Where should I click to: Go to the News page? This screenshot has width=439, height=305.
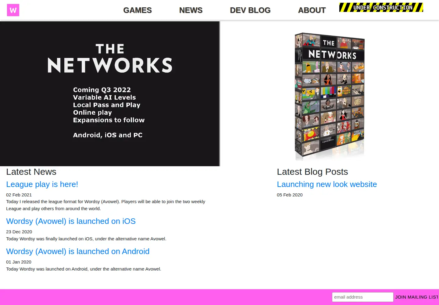click(x=191, y=10)
